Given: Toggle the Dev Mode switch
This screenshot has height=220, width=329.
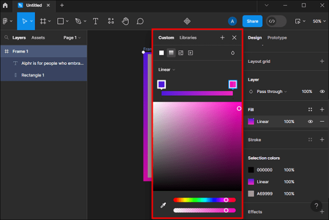Looking at the screenshot, I should point(277,21).
